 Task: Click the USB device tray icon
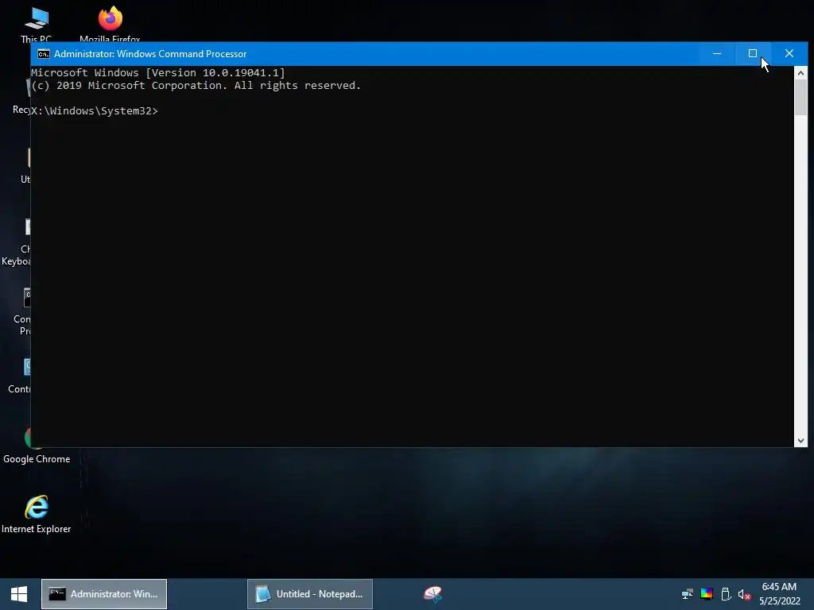tap(727, 594)
